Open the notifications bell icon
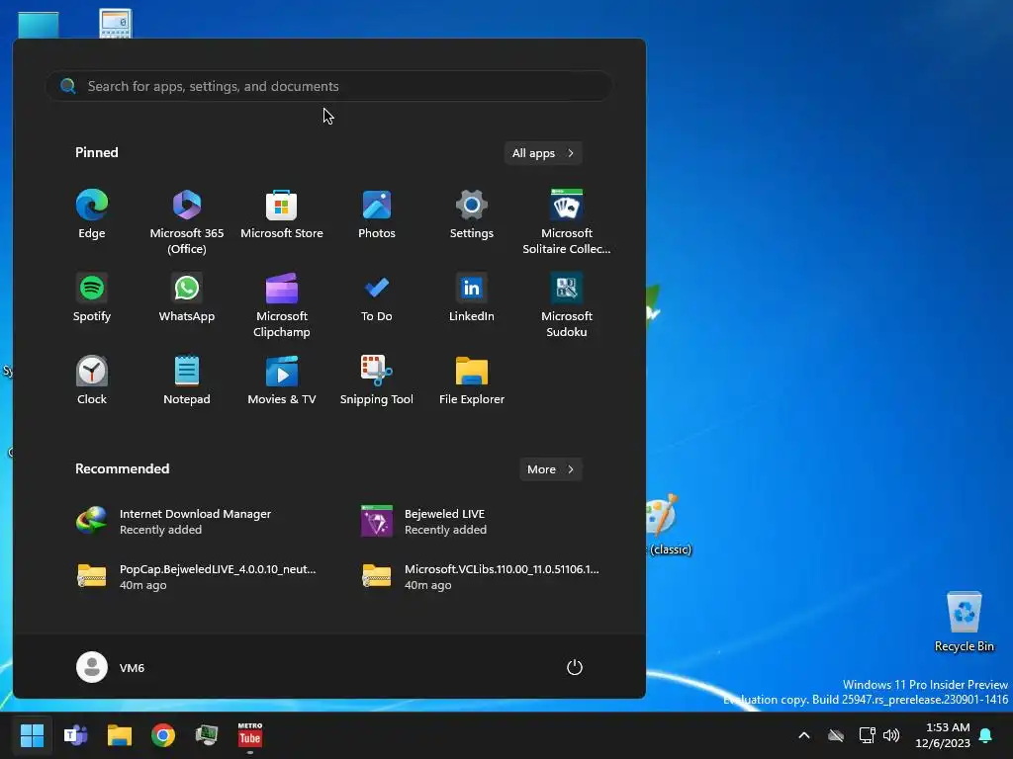Screen dimensions: 1013x759 pos(986,735)
